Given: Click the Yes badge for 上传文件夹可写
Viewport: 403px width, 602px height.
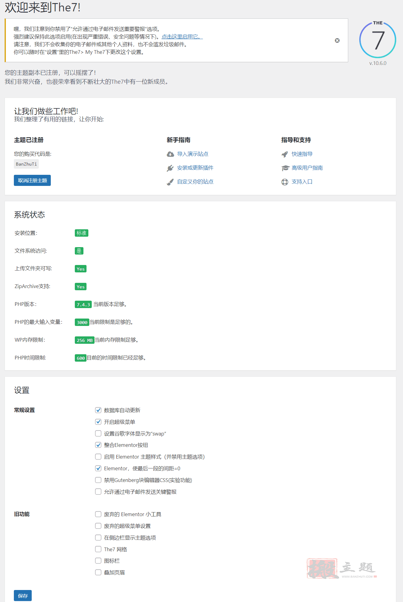Looking at the screenshot, I should 81,269.
